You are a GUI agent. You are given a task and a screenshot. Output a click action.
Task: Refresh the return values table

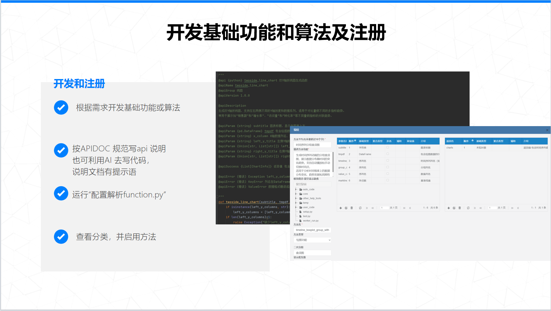pos(468,208)
